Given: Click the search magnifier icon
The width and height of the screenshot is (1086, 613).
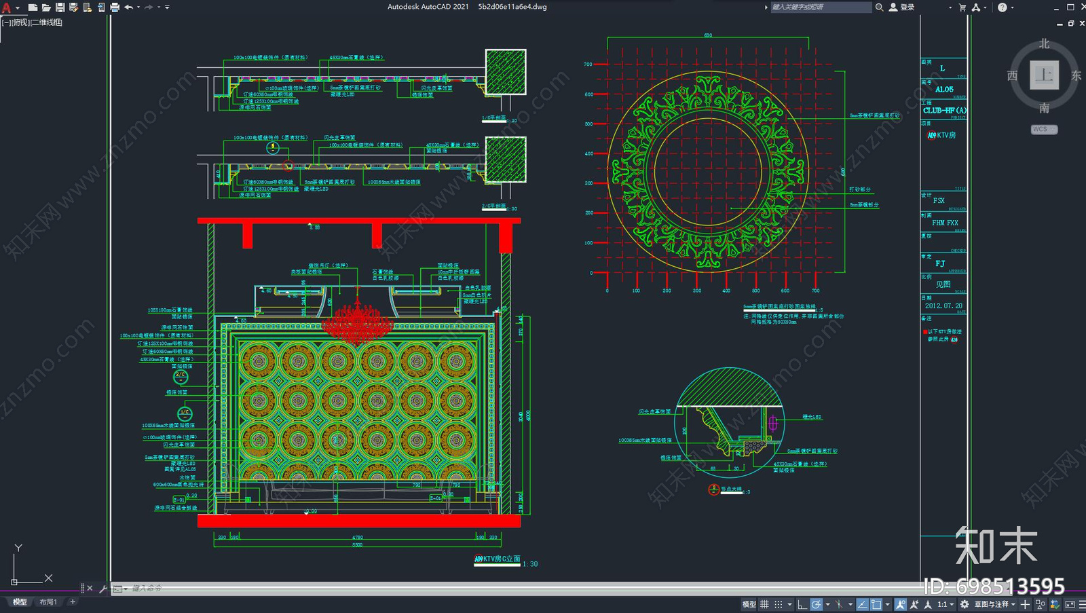Looking at the screenshot, I should [879, 7].
